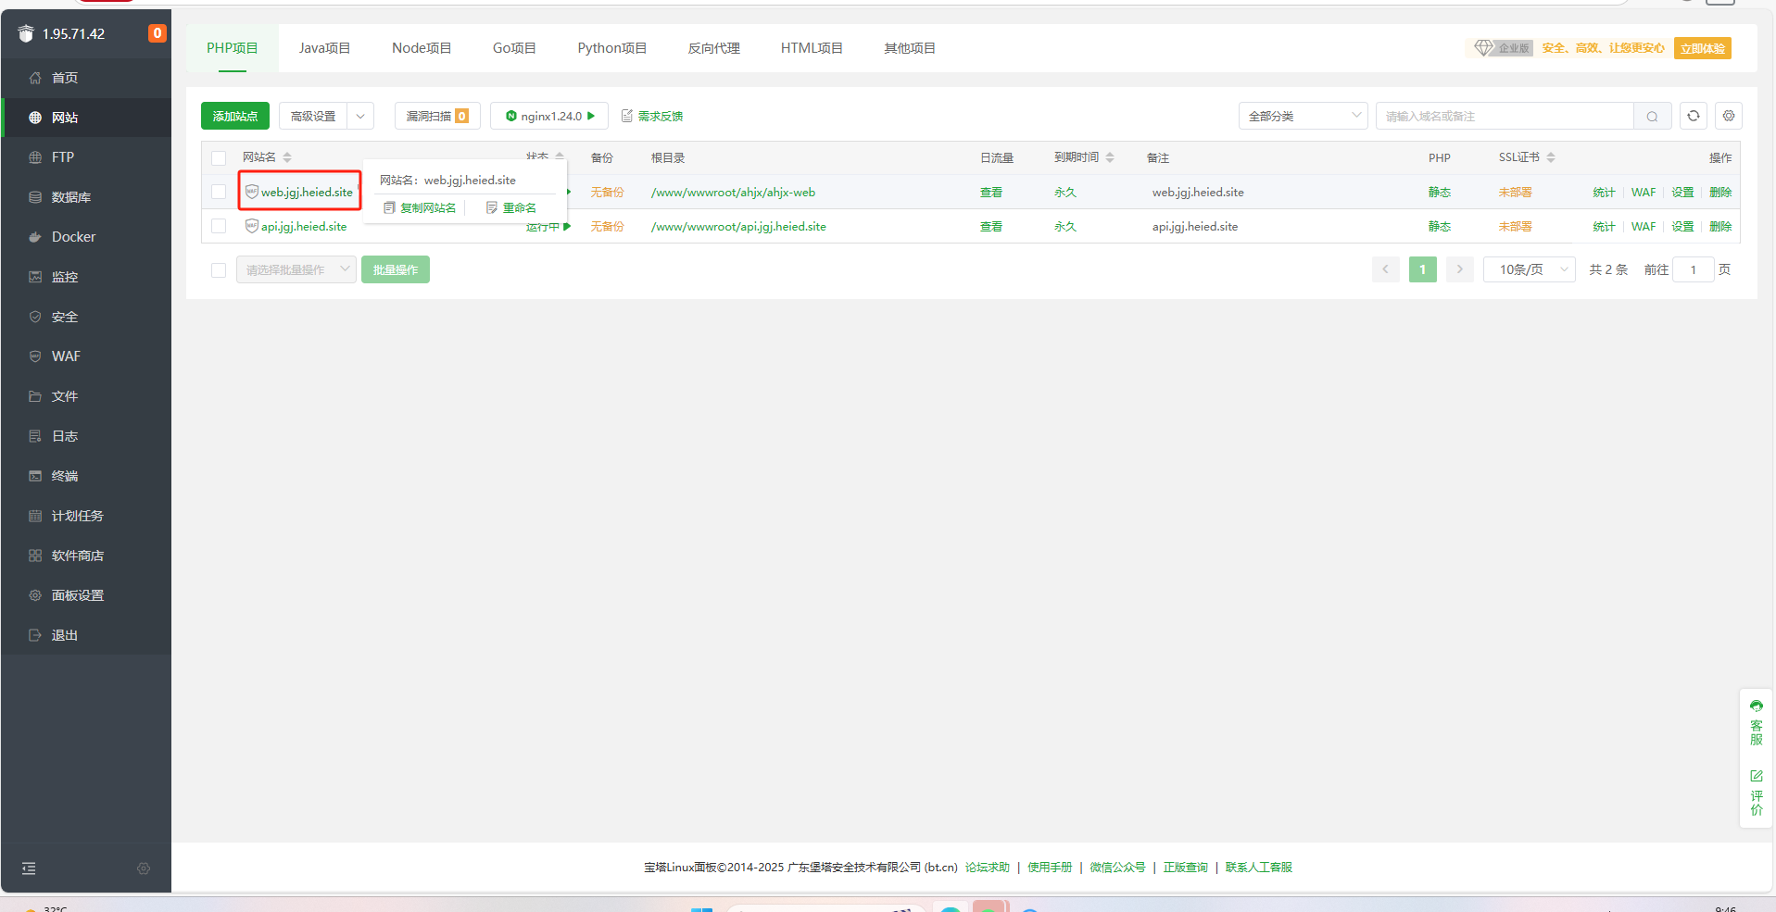
Task: Click the folder icon beside 文件
Action: (35, 396)
